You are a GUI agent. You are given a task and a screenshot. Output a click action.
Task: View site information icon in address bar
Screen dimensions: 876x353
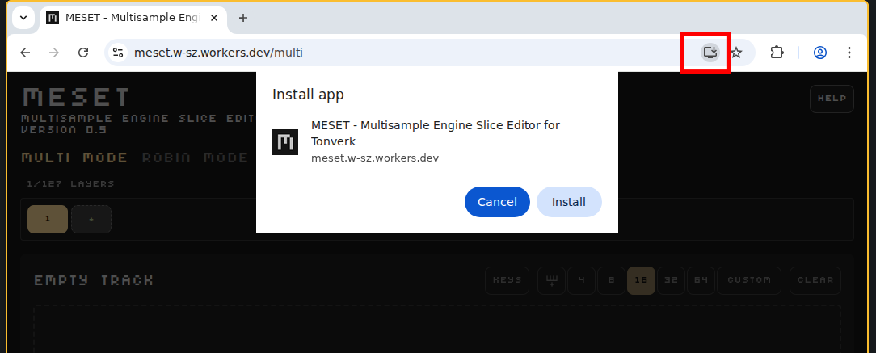(118, 53)
